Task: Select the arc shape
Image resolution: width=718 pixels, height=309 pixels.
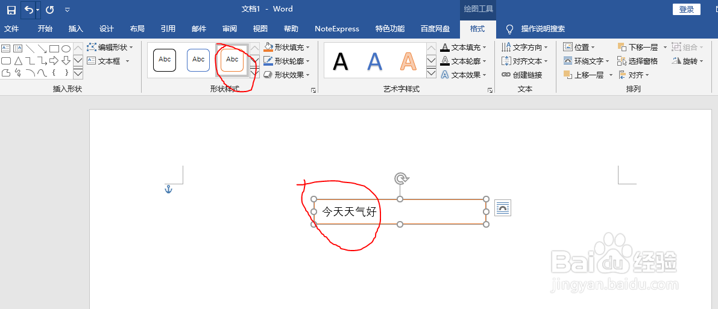Action: (x=30, y=72)
